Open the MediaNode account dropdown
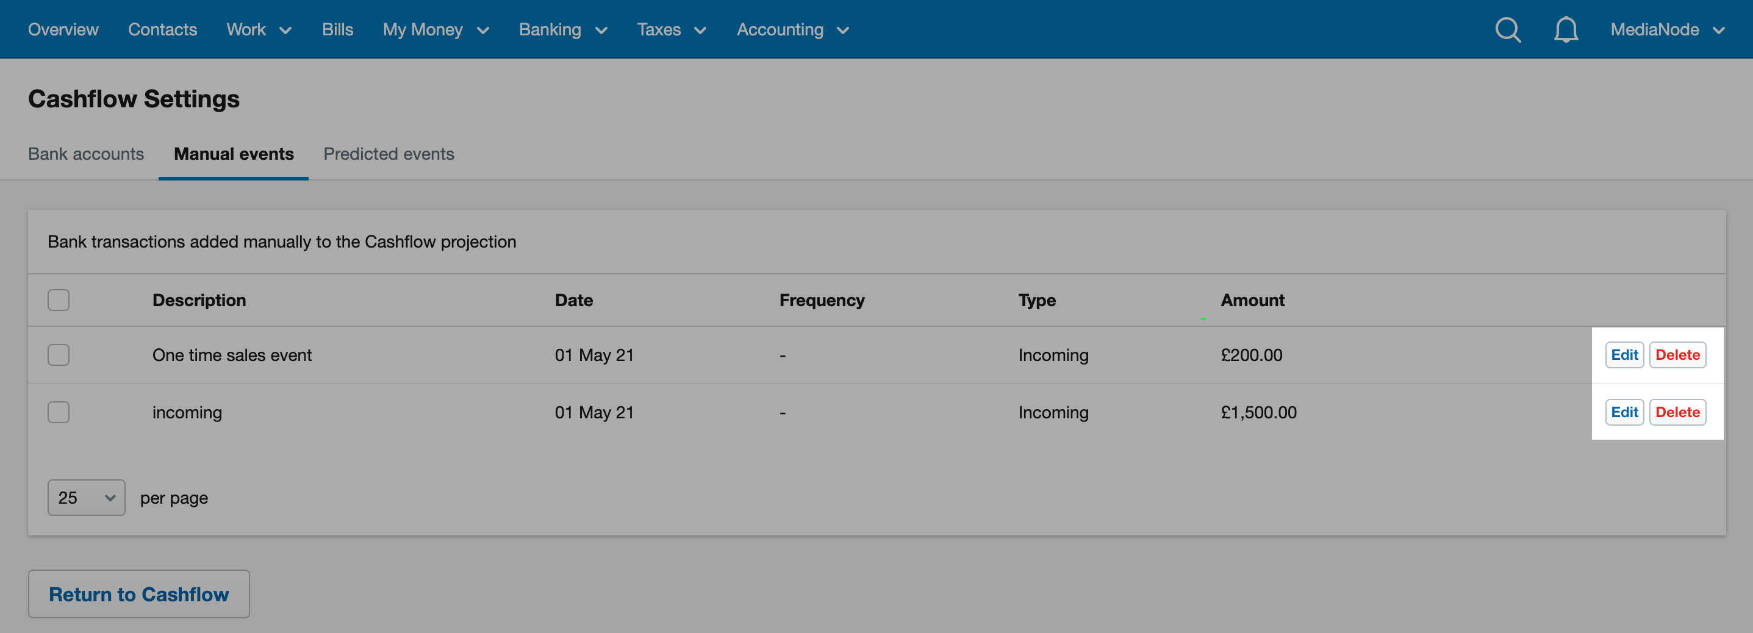Screen dimensions: 1753x633 (1667, 29)
